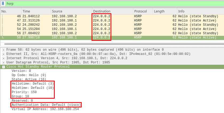Click the display filter bookmark icon
224x113 pixels.
click(3, 4)
